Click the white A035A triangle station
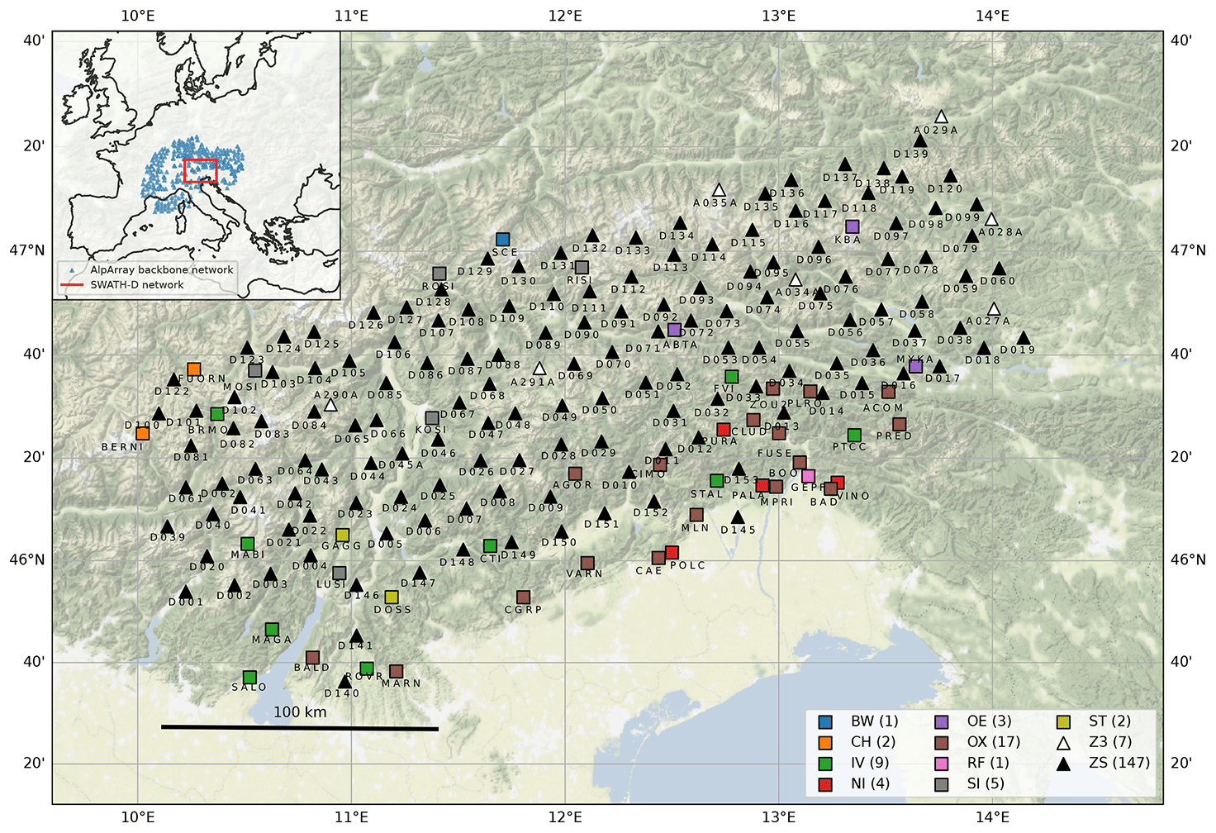Image resolution: width=1216 pixels, height=833 pixels. point(719,190)
